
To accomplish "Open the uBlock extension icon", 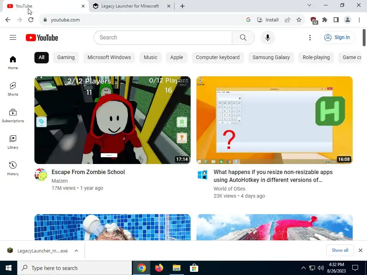I will (x=314, y=20).
